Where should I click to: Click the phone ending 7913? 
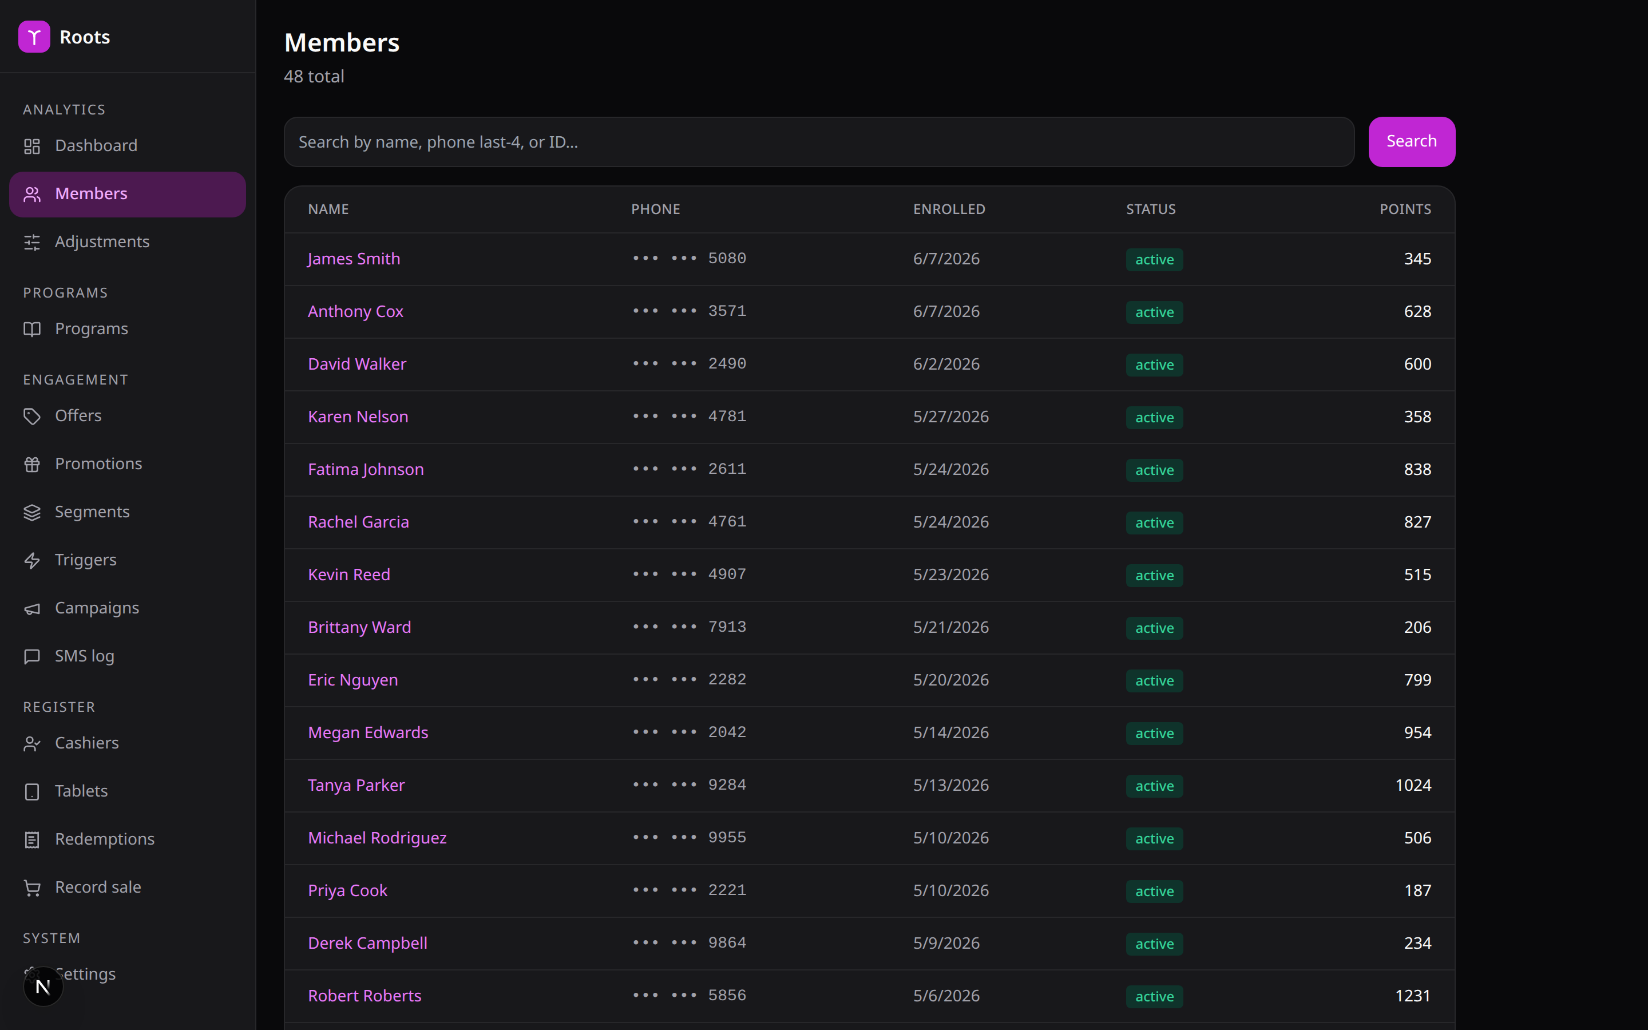pos(689,627)
